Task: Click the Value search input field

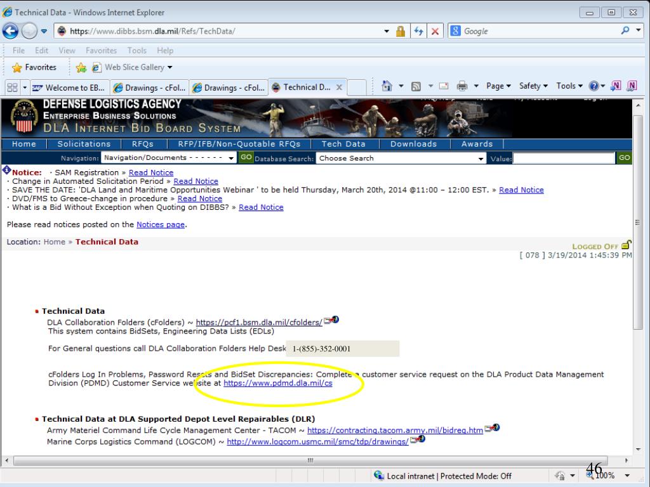Action: (x=564, y=158)
